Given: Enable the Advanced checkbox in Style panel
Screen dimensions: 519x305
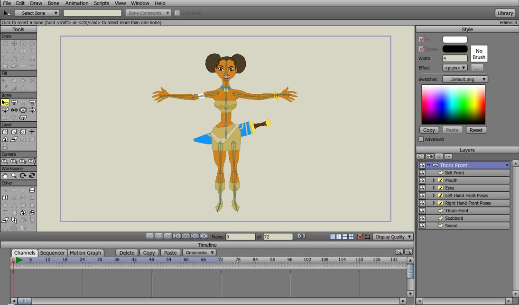Looking at the screenshot, I should 421,139.
